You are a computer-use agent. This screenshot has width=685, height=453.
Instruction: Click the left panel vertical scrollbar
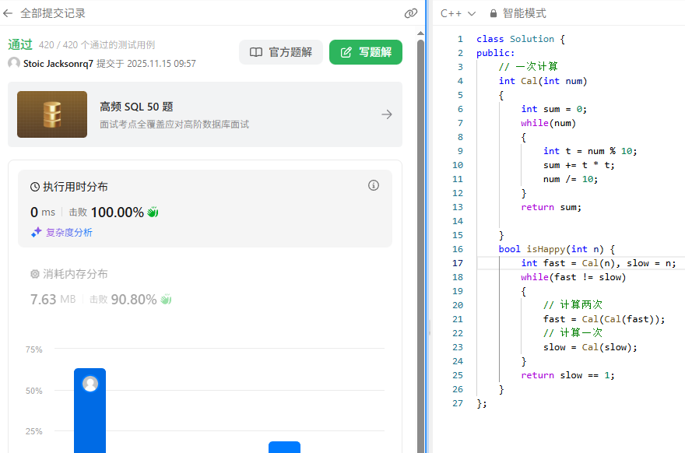pos(420,246)
